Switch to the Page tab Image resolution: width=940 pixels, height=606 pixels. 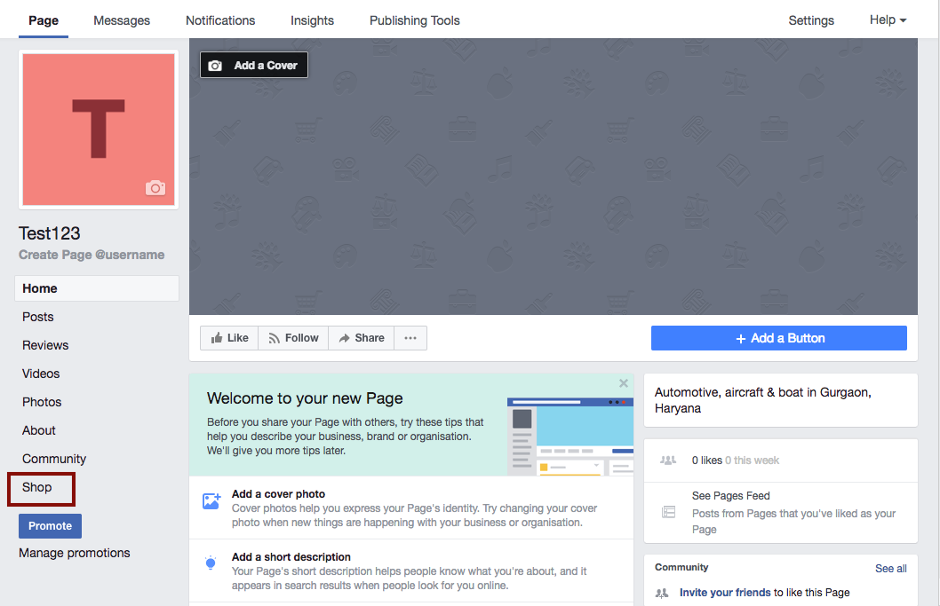click(44, 20)
